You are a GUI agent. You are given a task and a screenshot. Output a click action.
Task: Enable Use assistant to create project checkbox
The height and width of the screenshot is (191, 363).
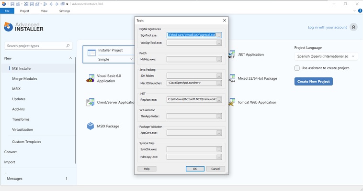point(297,68)
